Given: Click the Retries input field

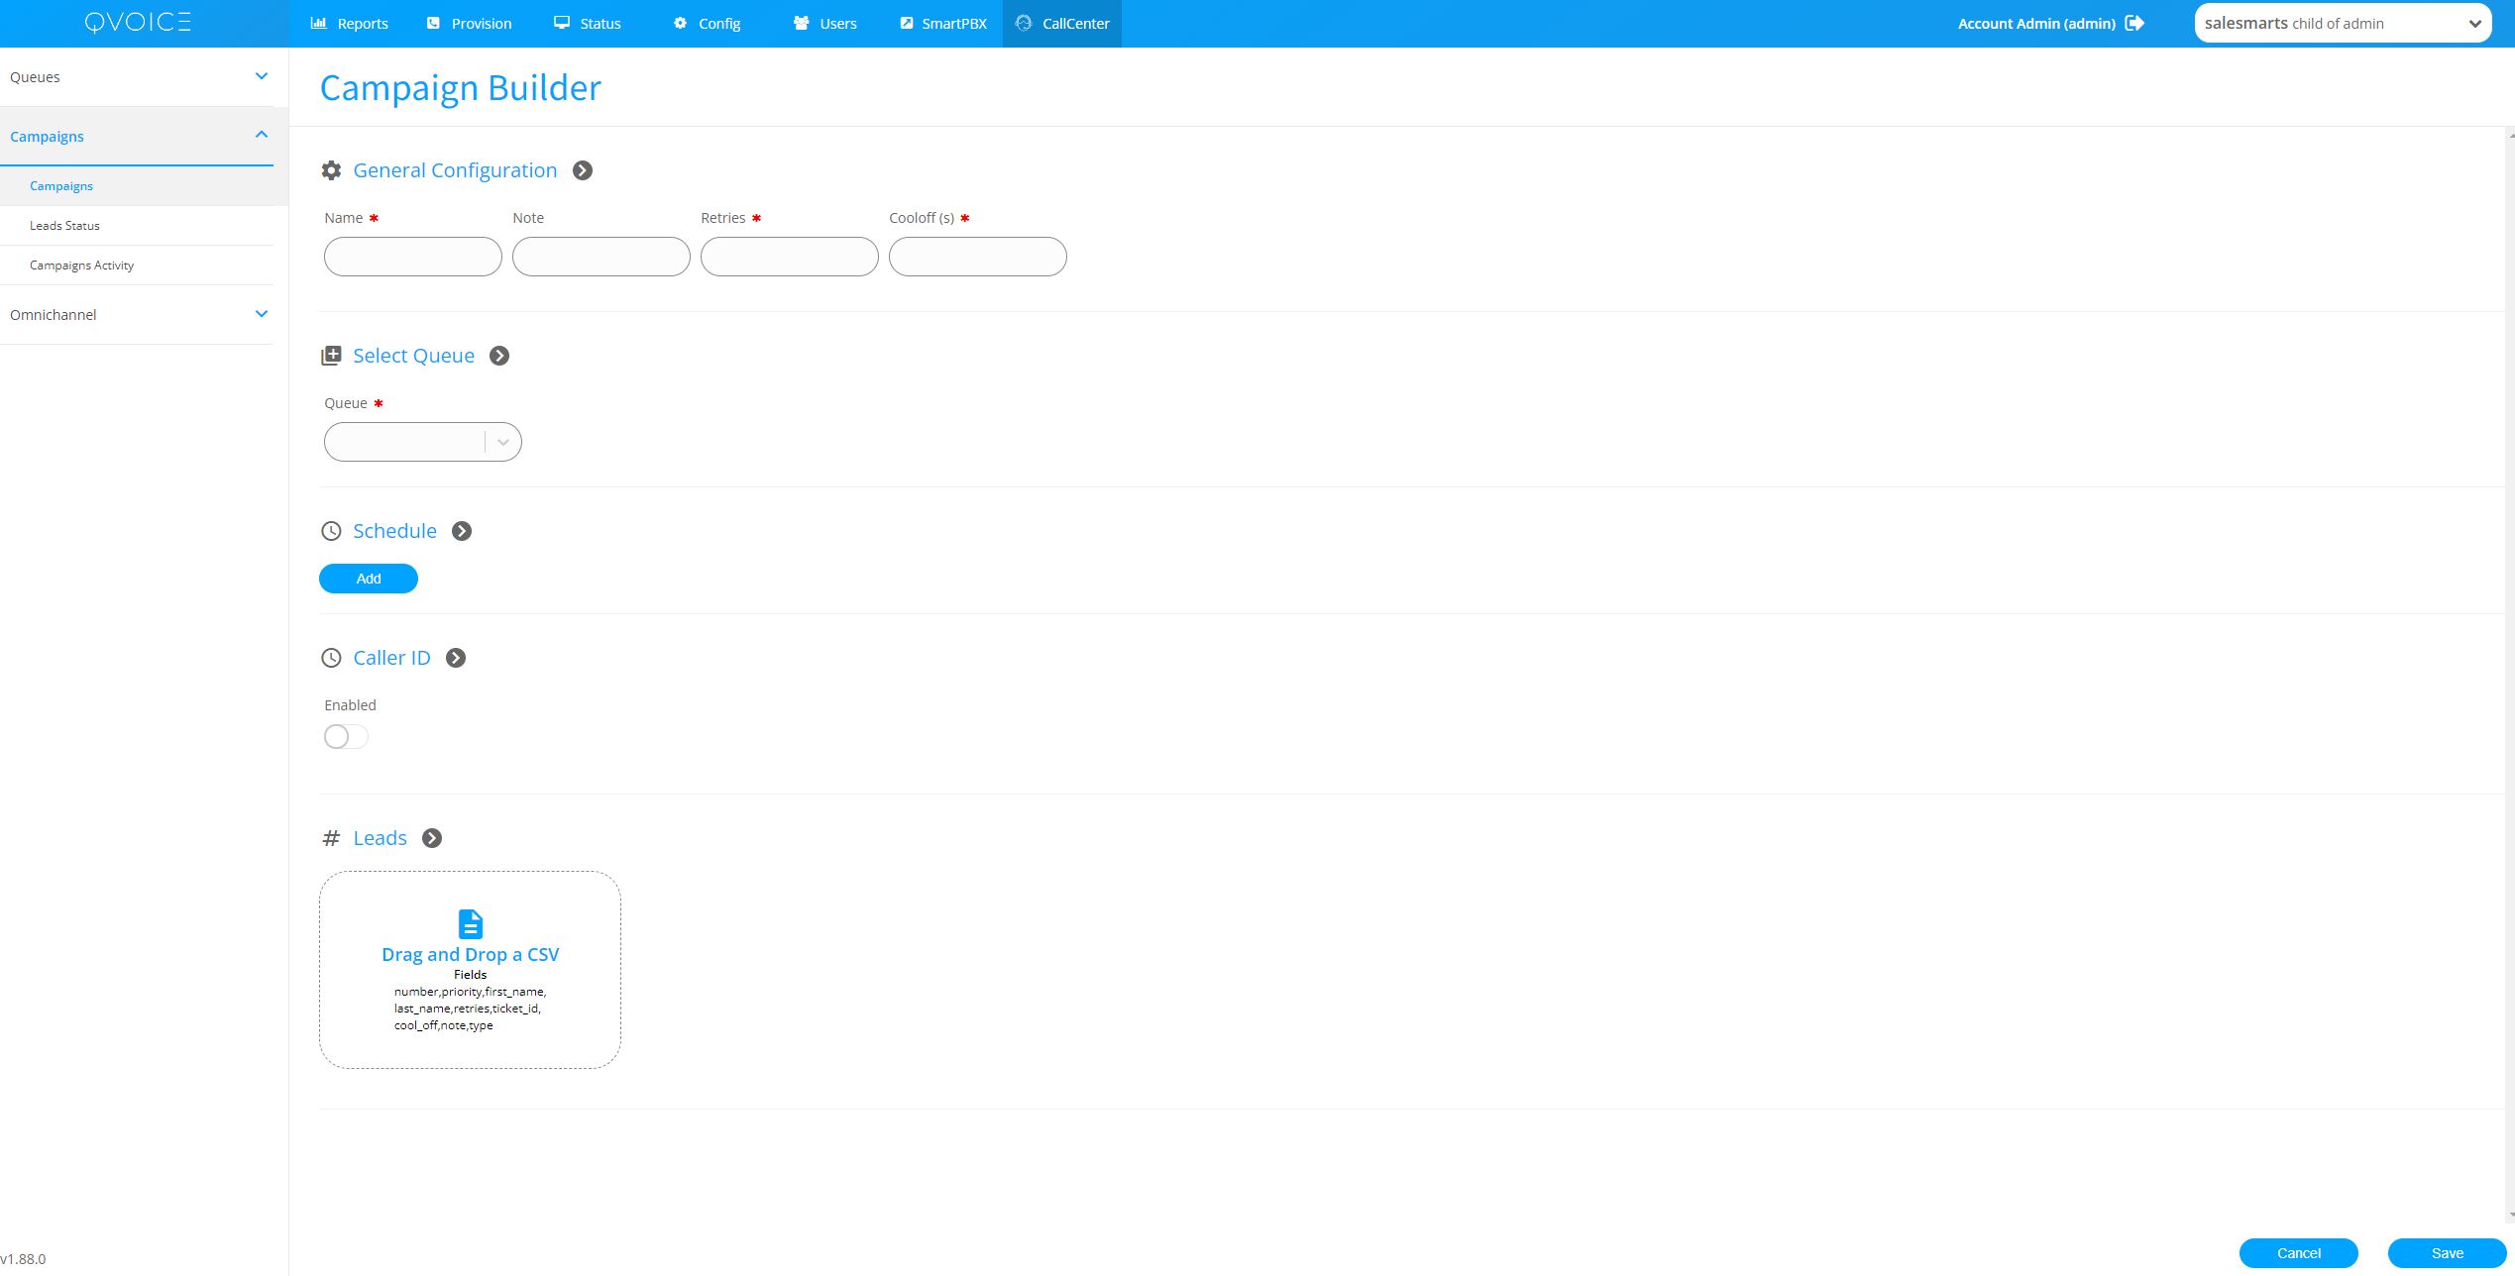Looking at the screenshot, I should (789, 257).
